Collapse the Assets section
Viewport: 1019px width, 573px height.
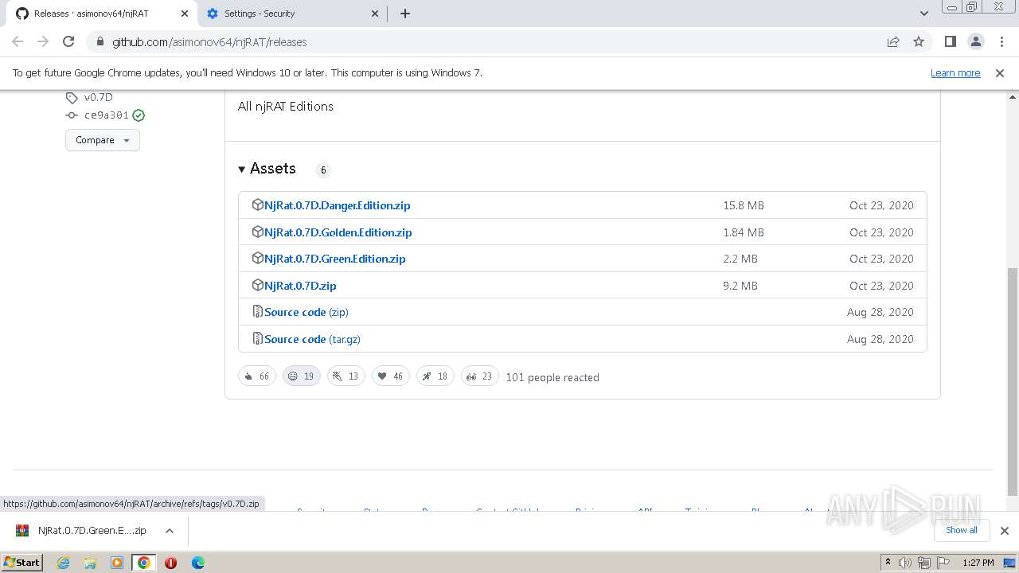[267, 169]
